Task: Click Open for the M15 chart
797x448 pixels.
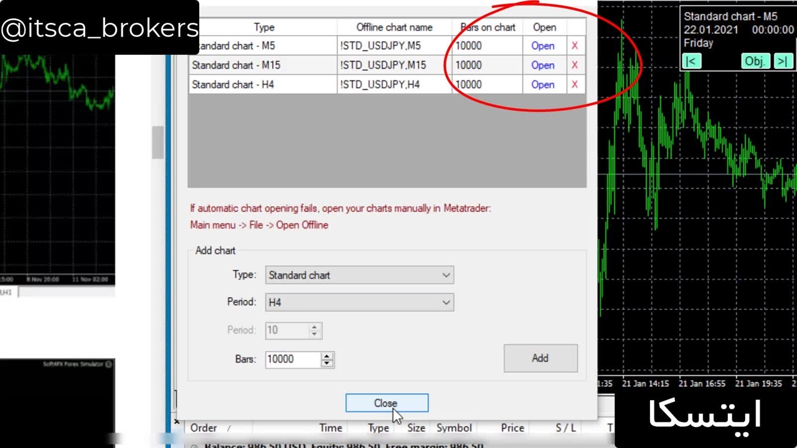Action: click(x=542, y=65)
